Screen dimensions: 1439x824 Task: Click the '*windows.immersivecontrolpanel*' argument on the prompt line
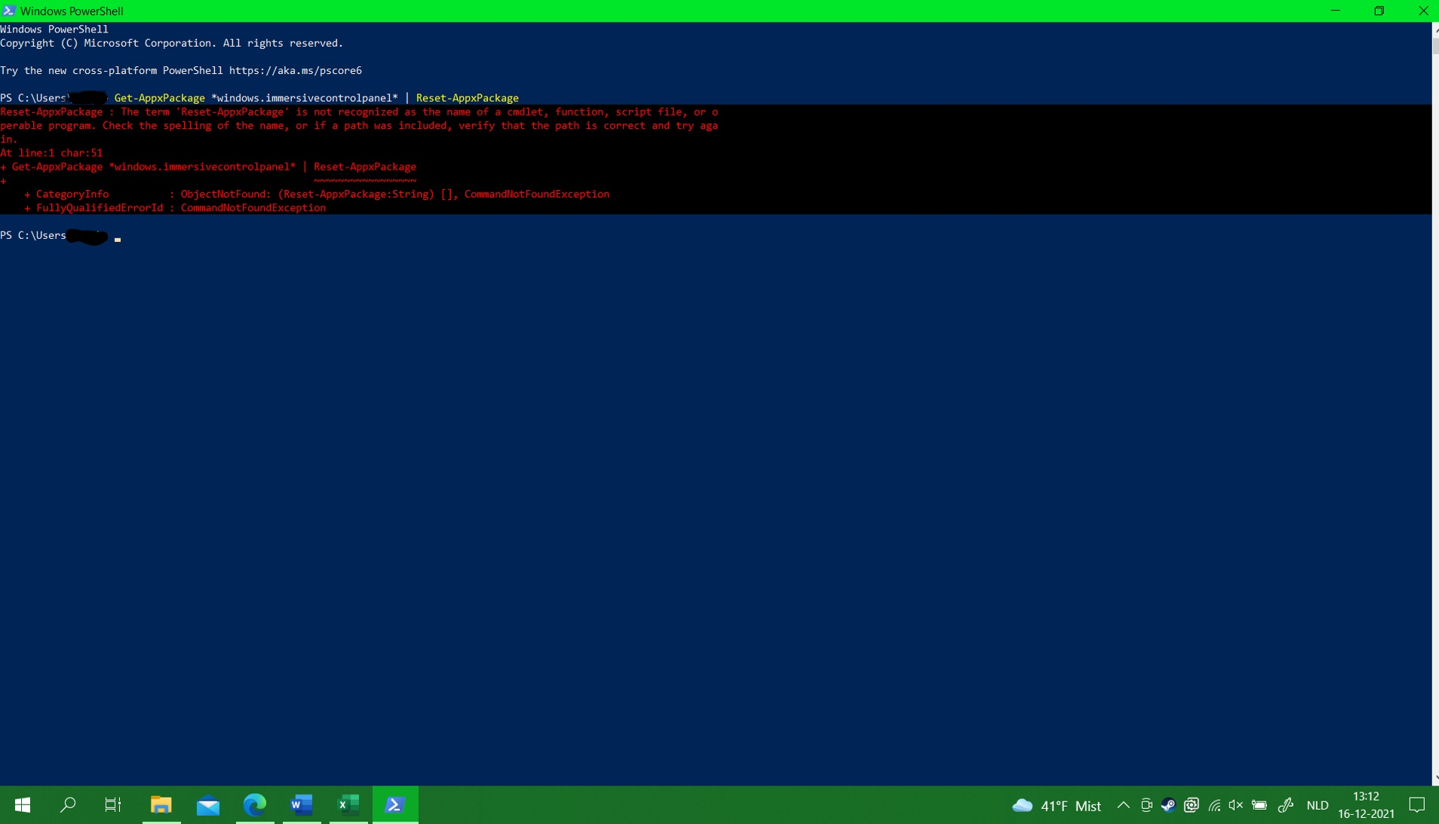[x=305, y=98]
